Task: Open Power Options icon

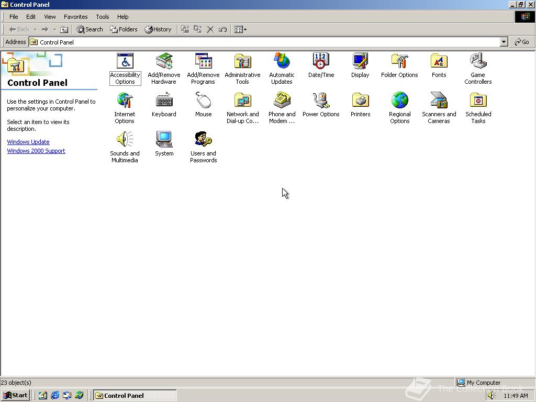Action: (x=321, y=105)
